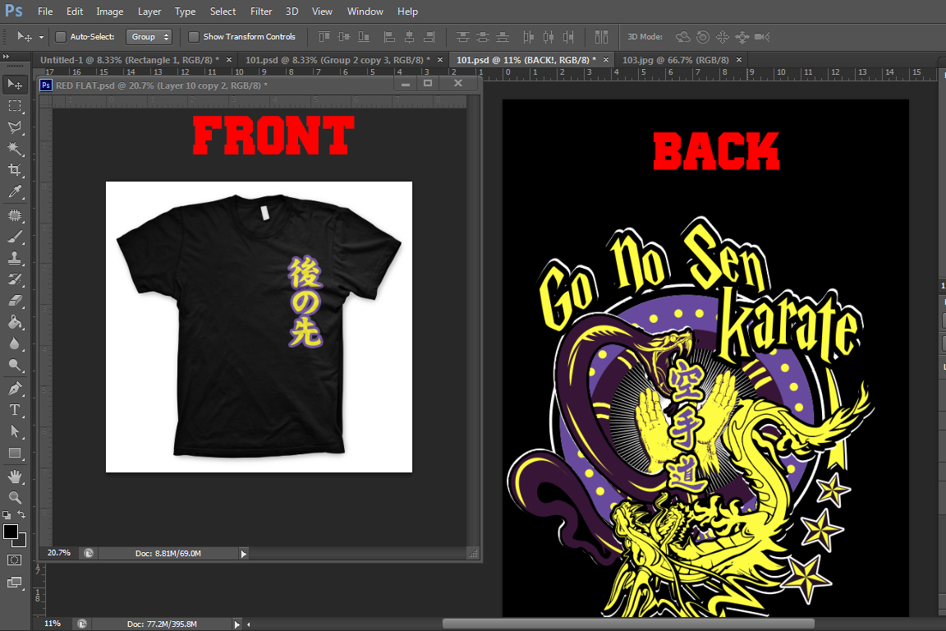Select the Lasso tool
The width and height of the screenshot is (946, 631).
coord(15,127)
